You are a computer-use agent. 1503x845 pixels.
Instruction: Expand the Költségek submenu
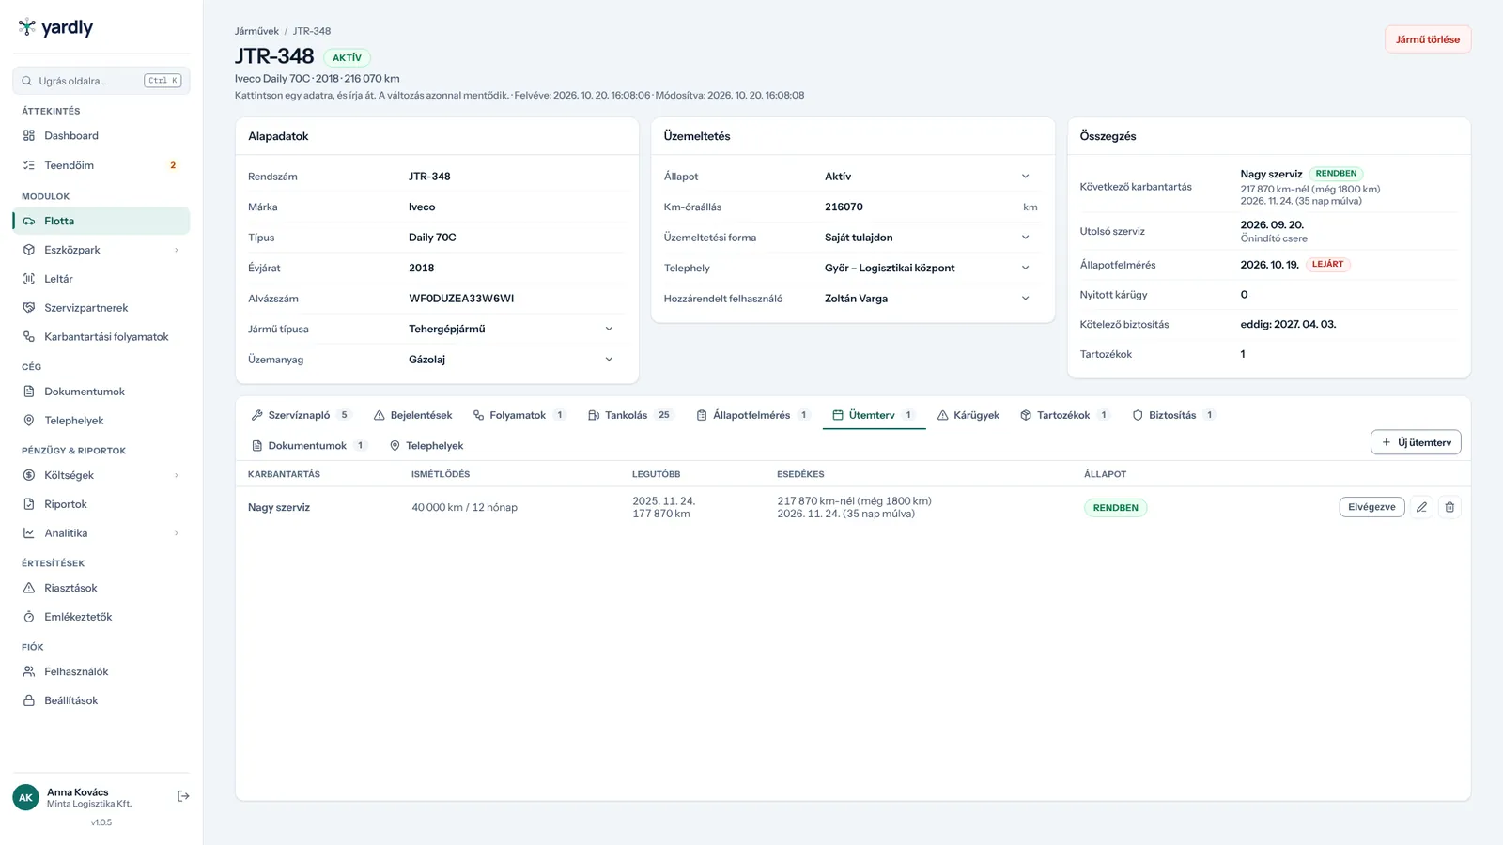pos(176,475)
